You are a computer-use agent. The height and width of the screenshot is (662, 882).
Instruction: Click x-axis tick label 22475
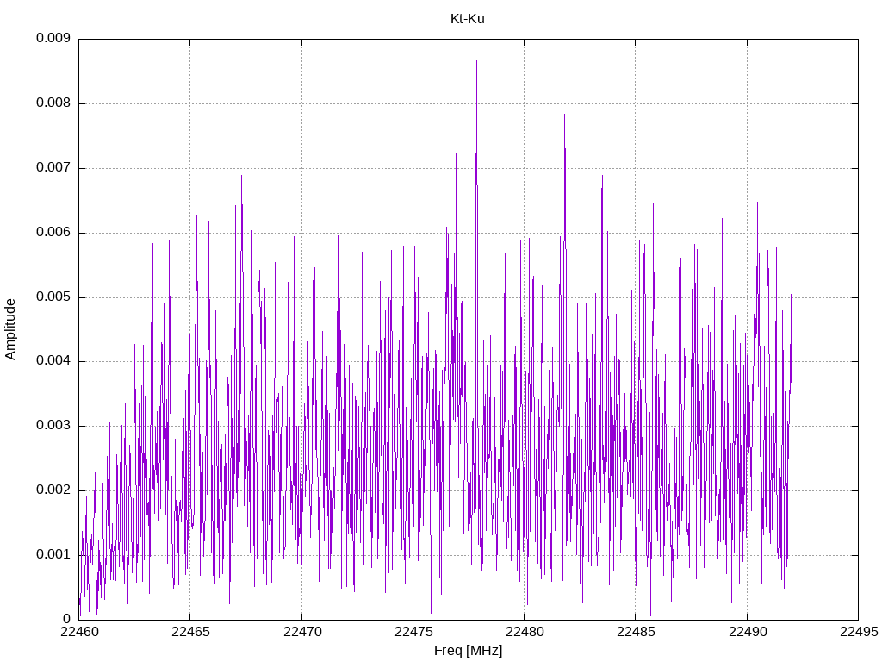413,632
